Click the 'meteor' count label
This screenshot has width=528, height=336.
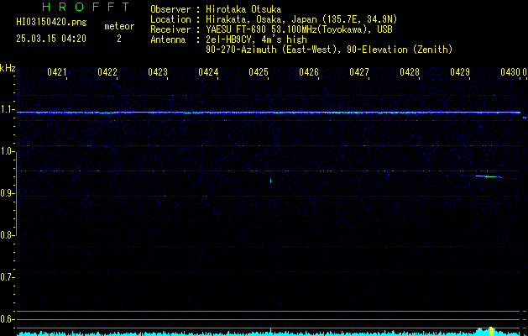tap(119, 26)
